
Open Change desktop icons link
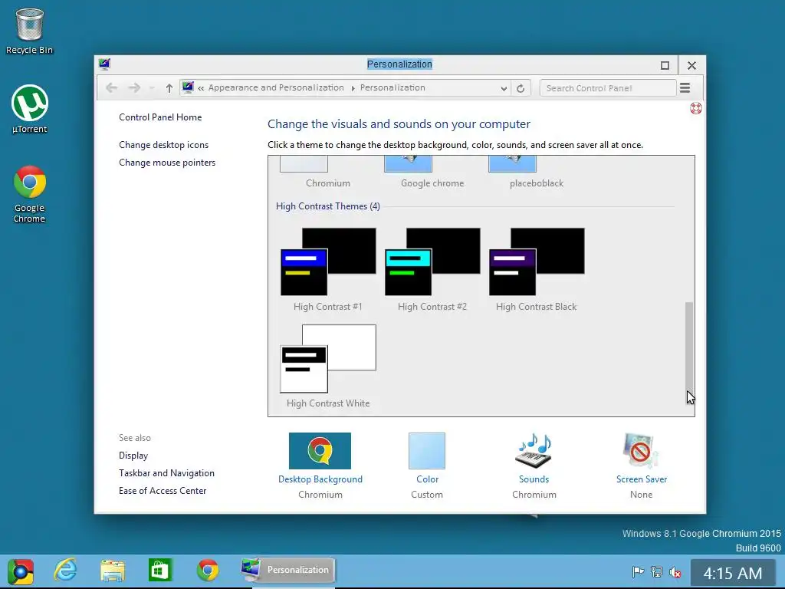tap(164, 145)
